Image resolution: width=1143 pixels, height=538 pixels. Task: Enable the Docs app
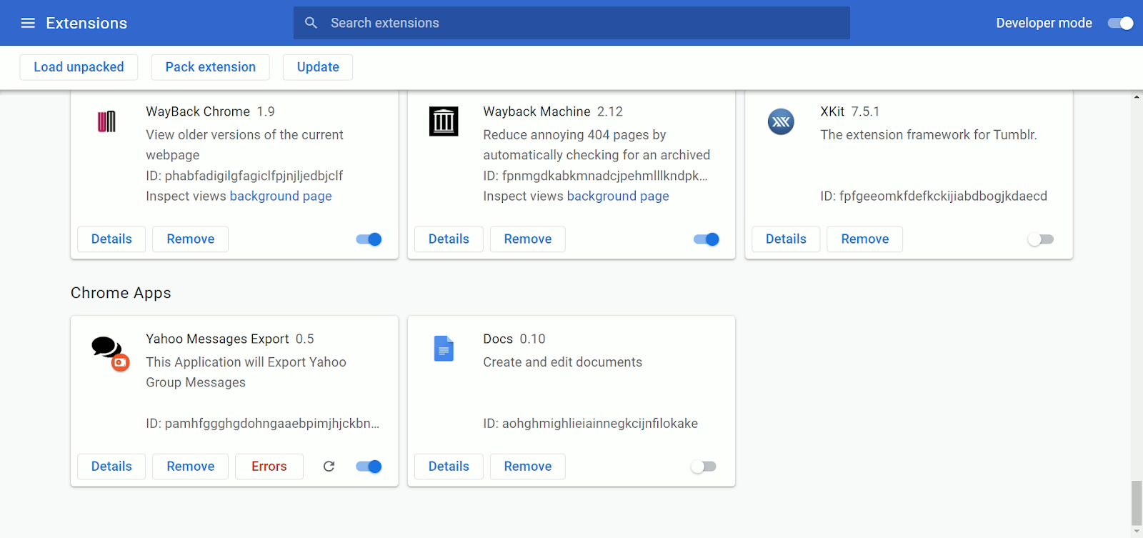(704, 467)
